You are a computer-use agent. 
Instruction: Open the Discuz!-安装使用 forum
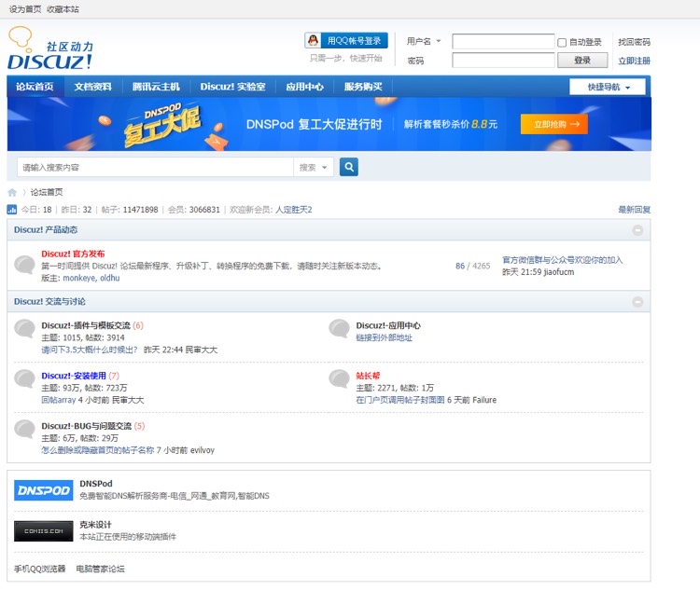tap(74, 376)
